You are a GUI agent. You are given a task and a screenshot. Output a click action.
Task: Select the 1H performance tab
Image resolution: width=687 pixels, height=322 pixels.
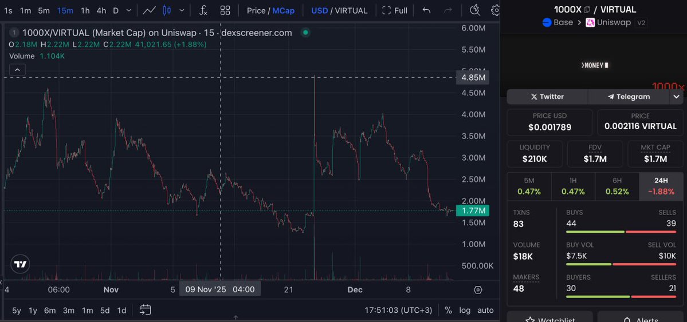point(573,186)
